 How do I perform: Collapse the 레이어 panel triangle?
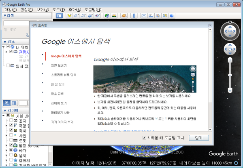pyautogui.click(x=5, y=111)
